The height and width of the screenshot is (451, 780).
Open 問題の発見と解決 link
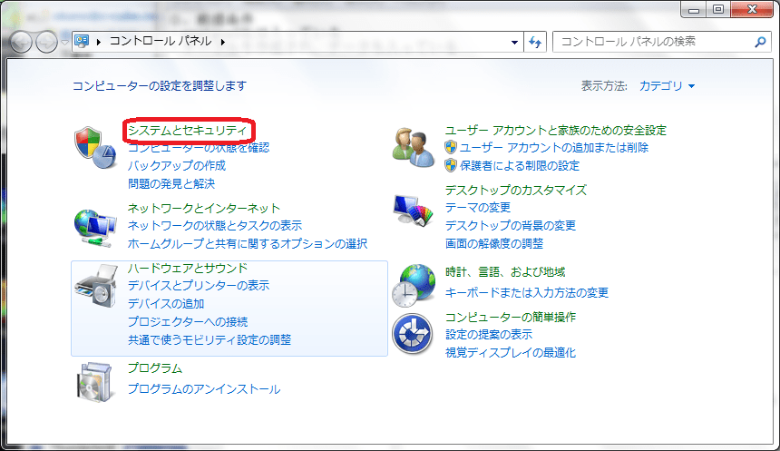[x=171, y=183]
